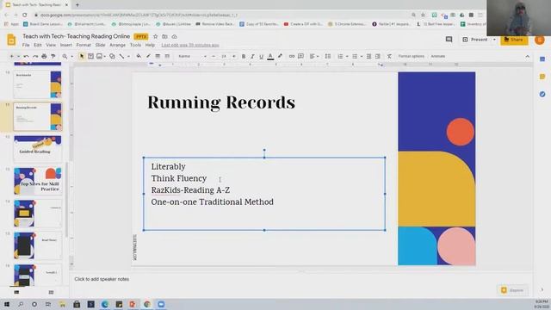Click Decrease indent icon

[368, 56]
